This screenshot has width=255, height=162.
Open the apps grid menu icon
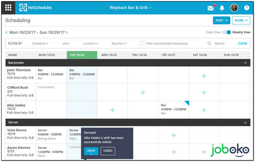(x=8, y=7)
